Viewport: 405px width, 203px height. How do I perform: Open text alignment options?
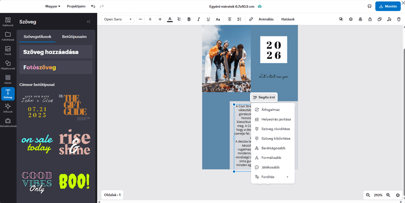229,19
